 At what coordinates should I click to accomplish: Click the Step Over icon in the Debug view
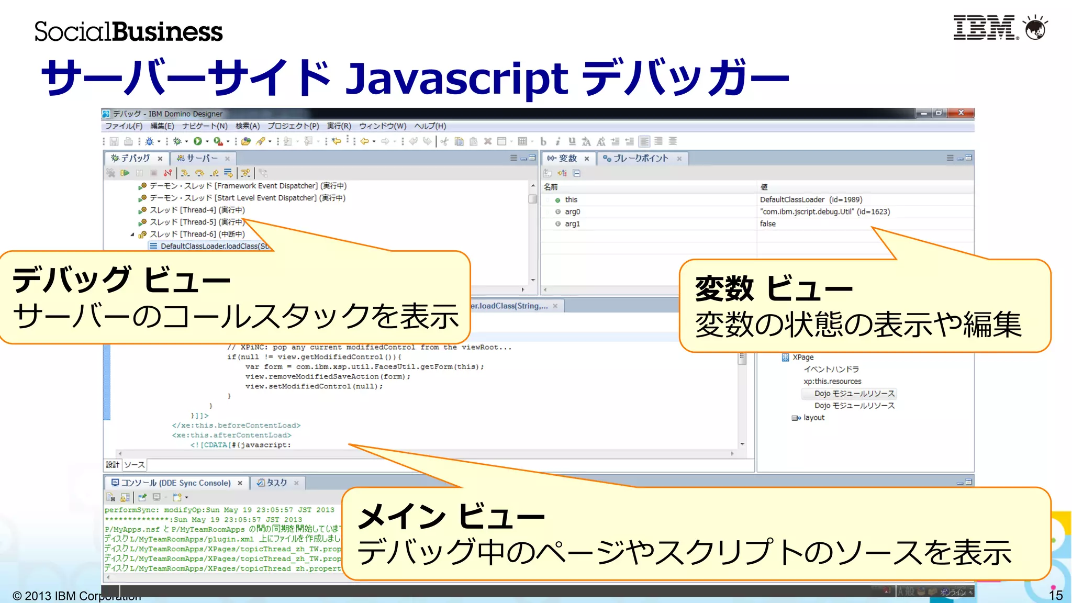(x=199, y=173)
